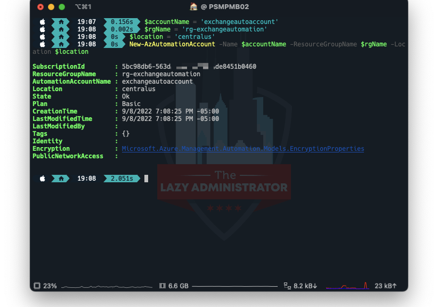
Task: Click the 'centralus' string in the $location command
Action: point(194,37)
